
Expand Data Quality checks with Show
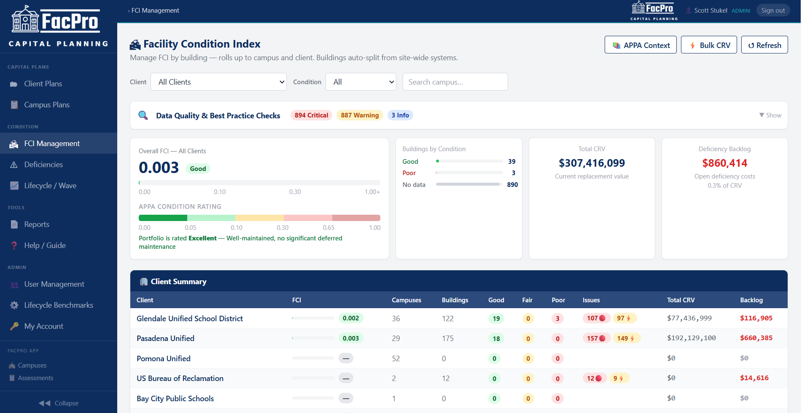coord(770,115)
